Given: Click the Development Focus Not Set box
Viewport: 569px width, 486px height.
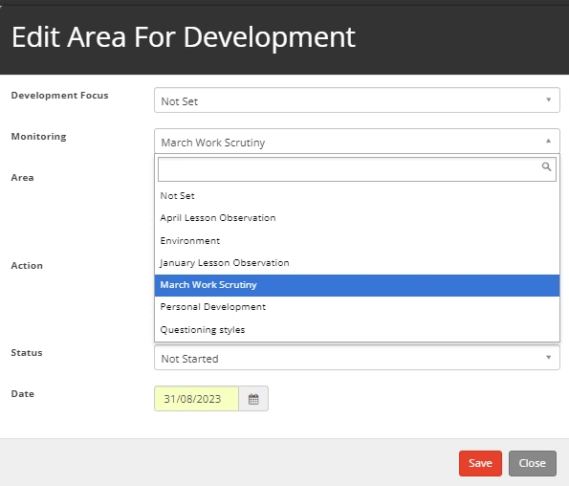Looking at the screenshot, I should tap(357, 100).
